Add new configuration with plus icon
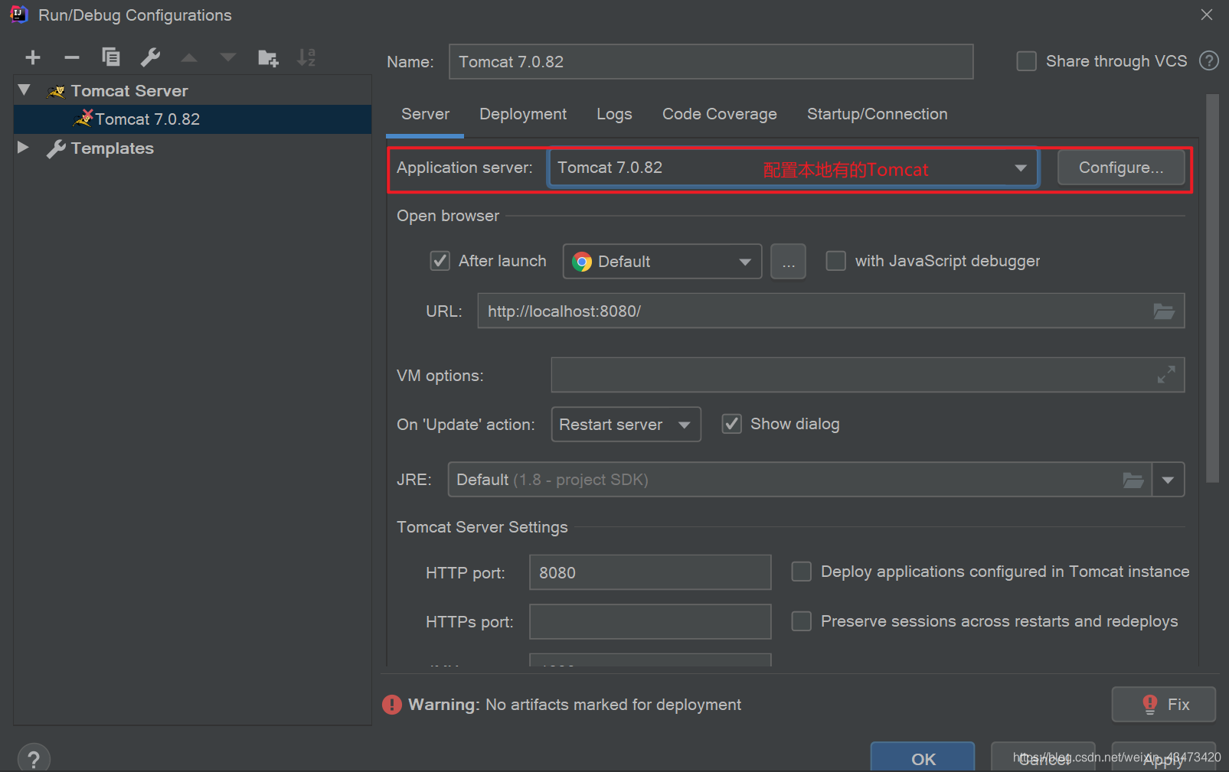 pyautogui.click(x=33, y=57)
